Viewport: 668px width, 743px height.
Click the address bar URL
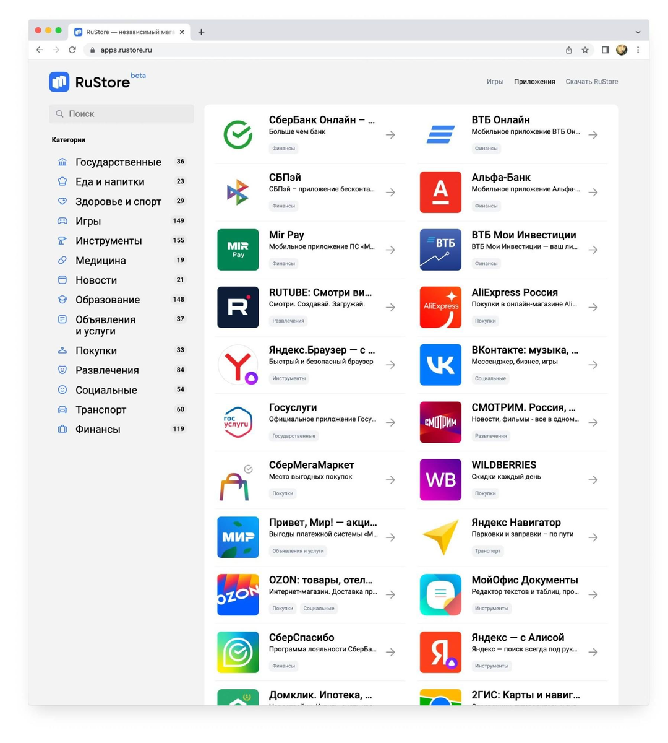point(126,50)
